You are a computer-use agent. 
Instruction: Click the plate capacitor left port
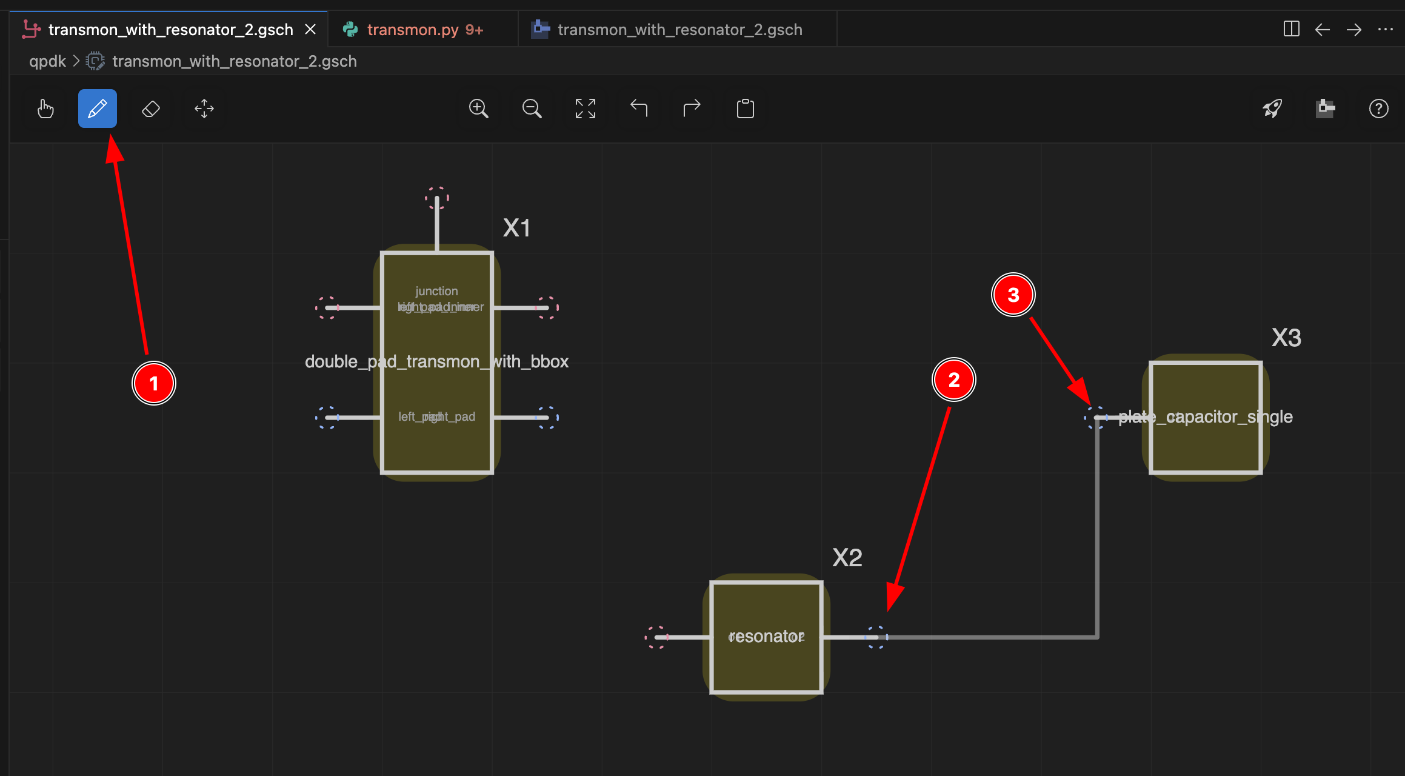pos(1096,418)
